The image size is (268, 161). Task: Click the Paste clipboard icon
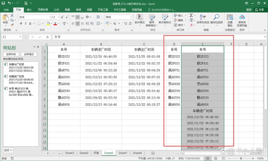click(5, 18)
